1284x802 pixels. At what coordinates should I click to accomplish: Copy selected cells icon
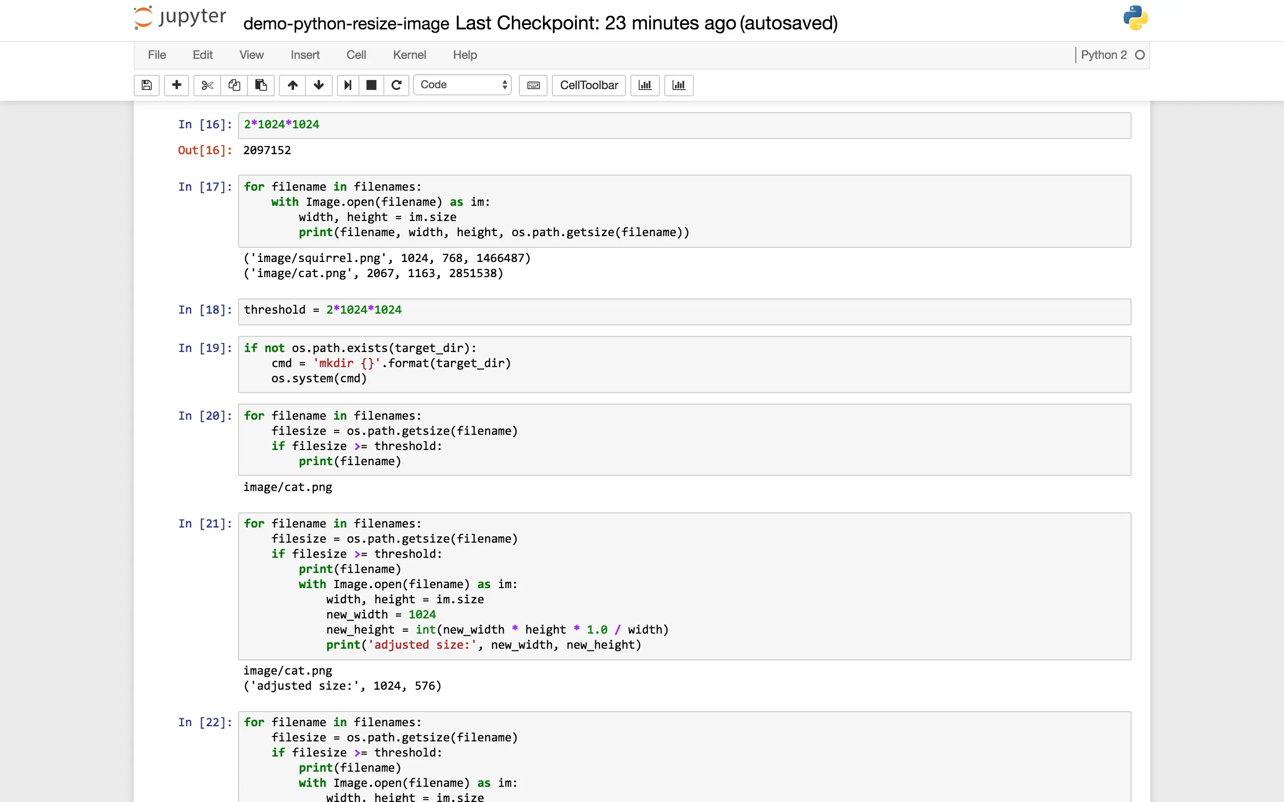click(x=234, y=85)
